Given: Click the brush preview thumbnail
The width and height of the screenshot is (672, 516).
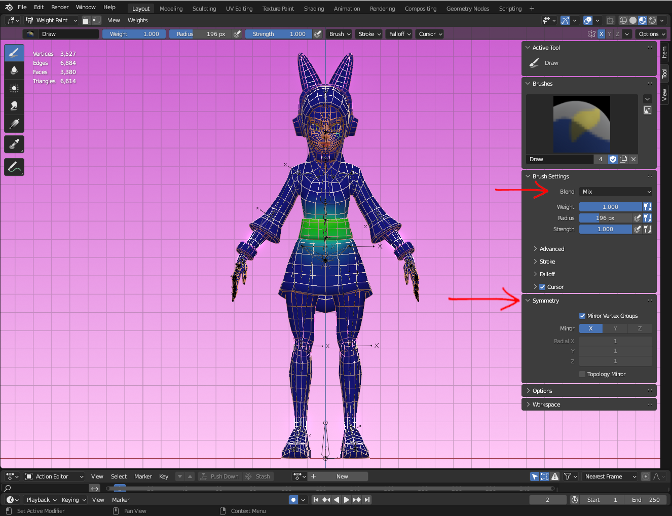Looking at the screenshot, I should tap(581, 124).
